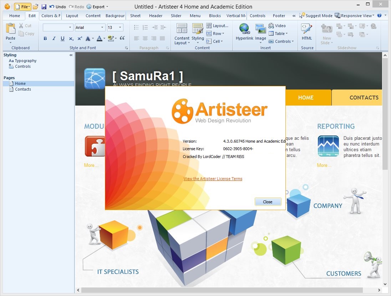Toggle align right paragraph
This screenshot has height=296, width=391.
[x=154, y=38]
